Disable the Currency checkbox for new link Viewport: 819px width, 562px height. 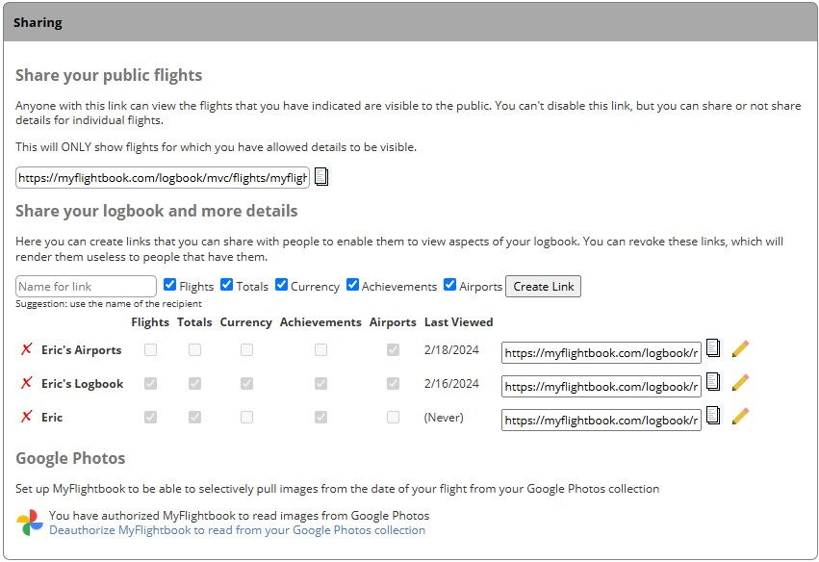coord(282,285)
